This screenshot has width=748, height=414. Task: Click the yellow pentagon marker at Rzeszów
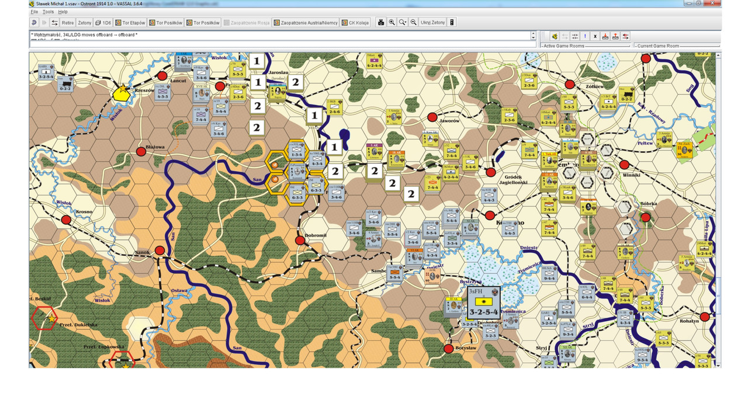122,93
